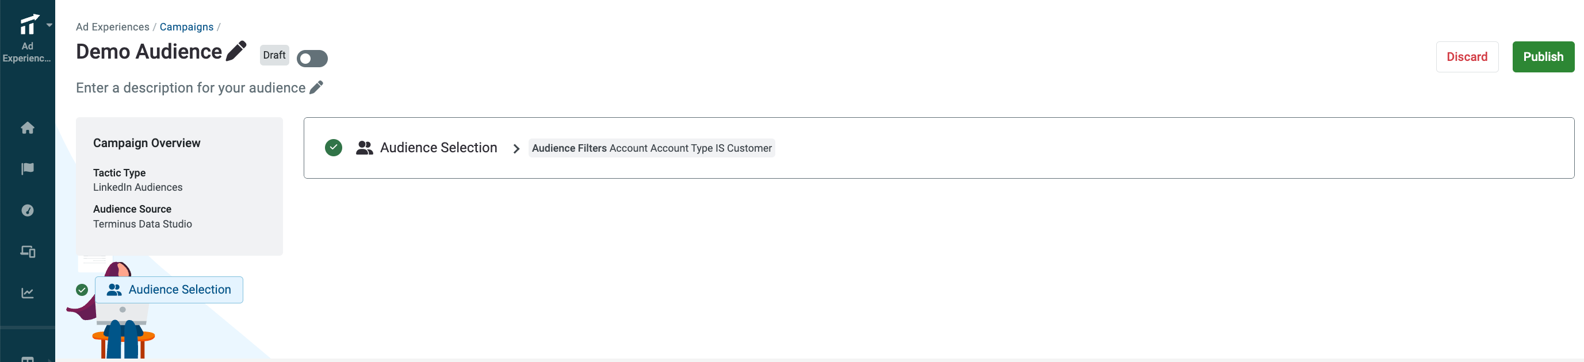Edit audience description with pencil icon
The width and height of the screenshot is (1584, 362).
pos(316,87)
